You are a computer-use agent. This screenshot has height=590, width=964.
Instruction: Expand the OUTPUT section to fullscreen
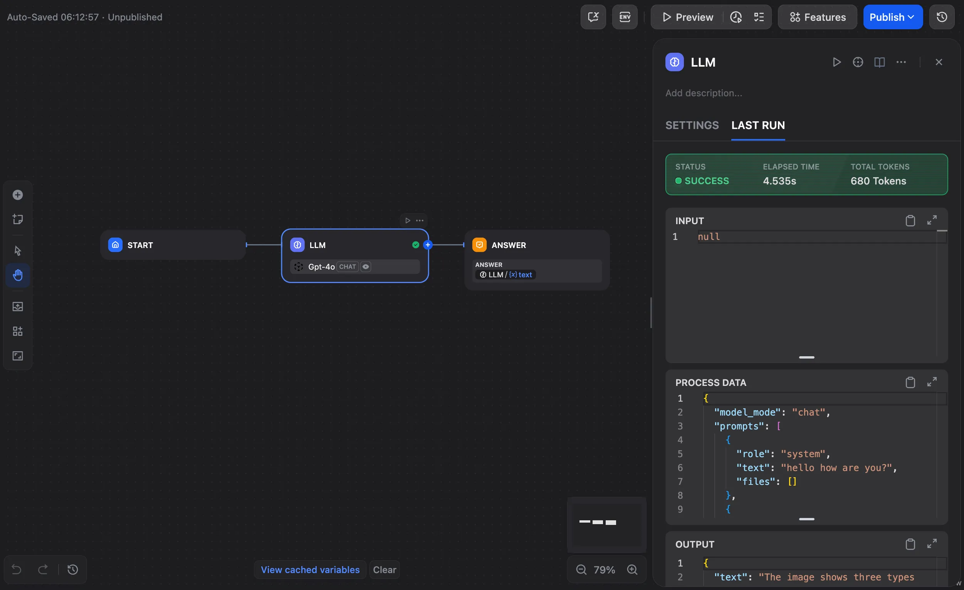tap(932, 543)
